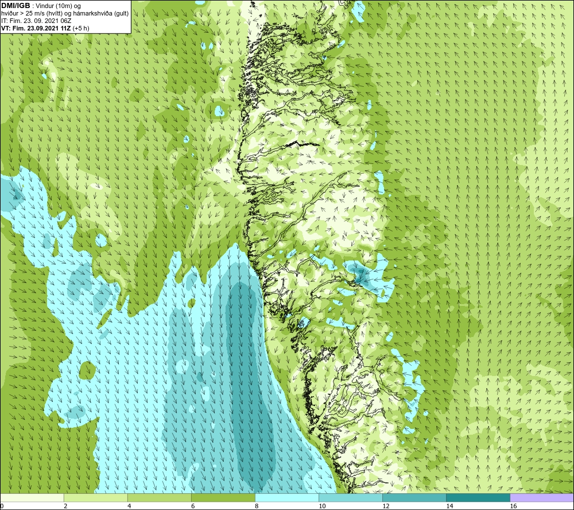Click the 'hviður > 25 m/s (hvítt)' legend line

65,13
